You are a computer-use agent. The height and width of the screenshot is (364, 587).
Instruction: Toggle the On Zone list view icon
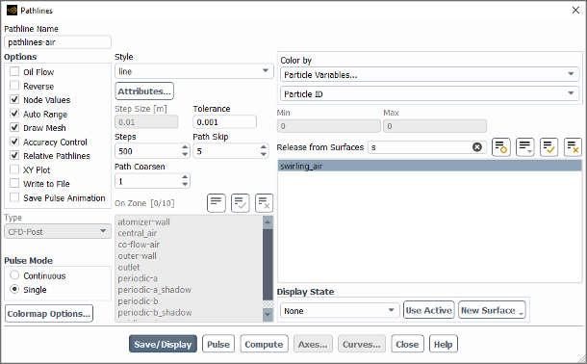click(216, 203)
